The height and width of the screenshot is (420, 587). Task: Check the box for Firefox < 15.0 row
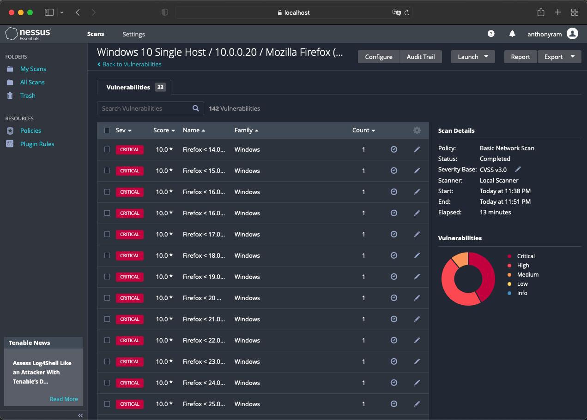click(x=107, y=171)
